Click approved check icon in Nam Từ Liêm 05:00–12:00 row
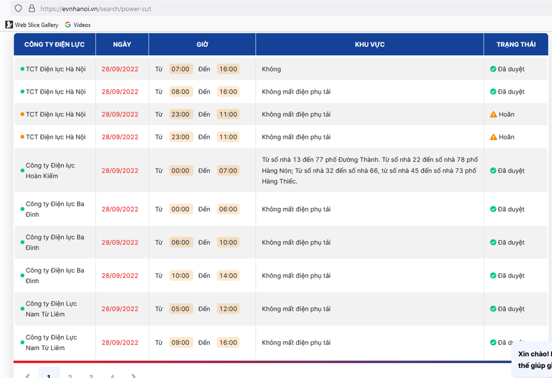The width and height of the screenshot is (552, 378). click(493, 309)
